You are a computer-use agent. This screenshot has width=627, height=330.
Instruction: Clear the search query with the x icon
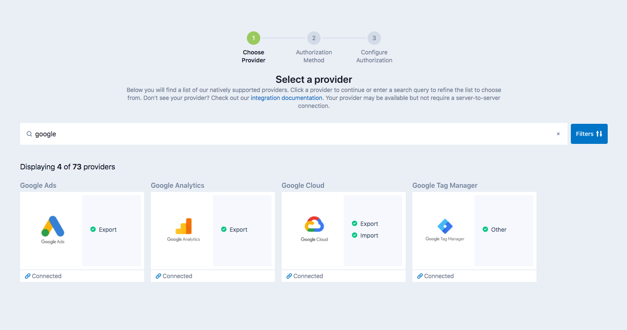558,134
